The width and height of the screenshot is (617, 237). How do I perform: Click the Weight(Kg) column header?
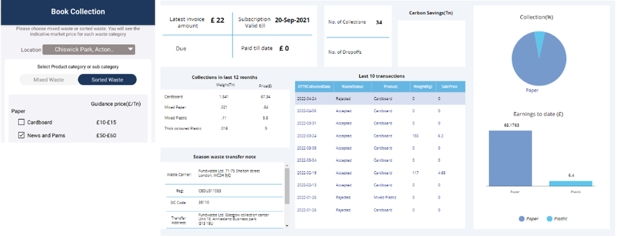[423, 86]
